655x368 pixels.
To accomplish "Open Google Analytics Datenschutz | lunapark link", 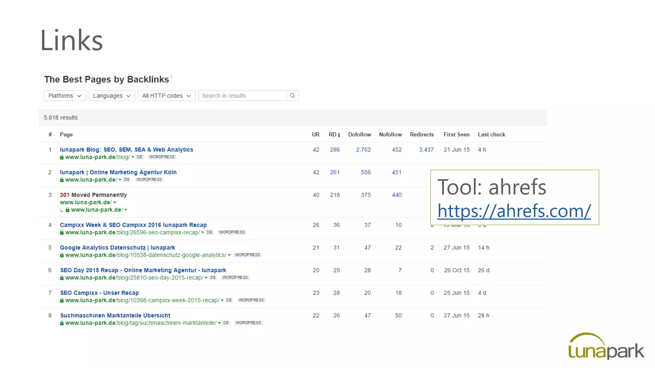I will [x=117, y=248].
